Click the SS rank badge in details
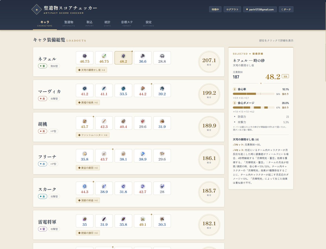The image size is (326, 249). click(x=285, y=76)
